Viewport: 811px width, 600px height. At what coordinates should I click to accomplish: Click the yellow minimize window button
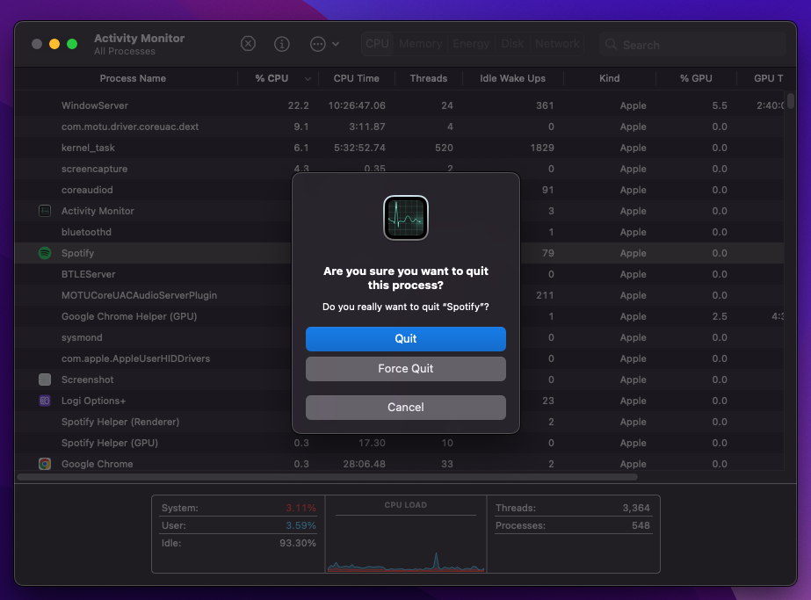54,44
